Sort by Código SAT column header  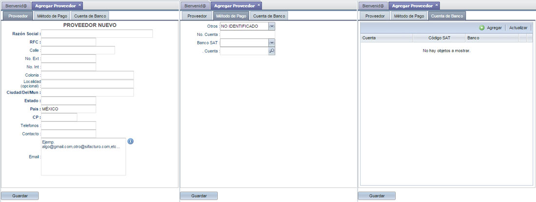439,37
